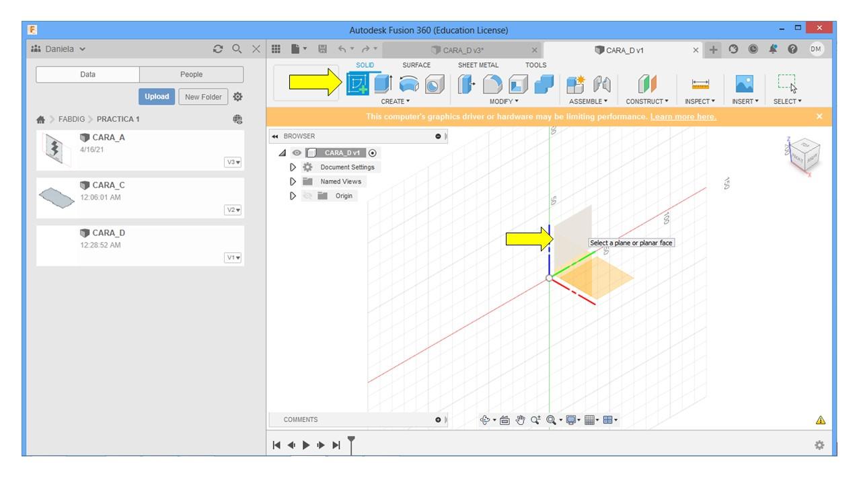Open the ASSEMBLE dropdown menu
The height and width of the screenshot is (484, 861).
pos(589,102)
